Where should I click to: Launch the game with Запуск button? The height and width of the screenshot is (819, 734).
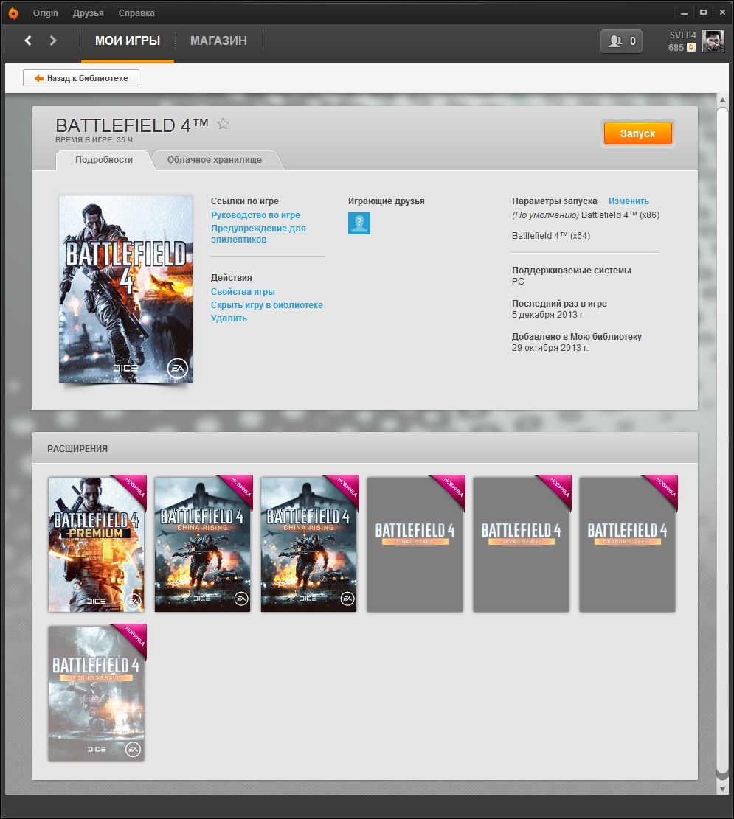click(638, 133)
